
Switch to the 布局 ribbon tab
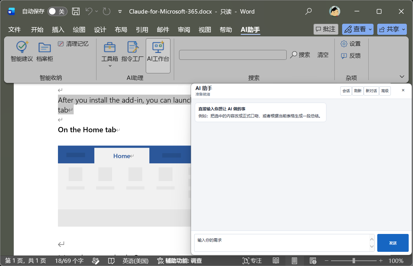click(121, 30)
